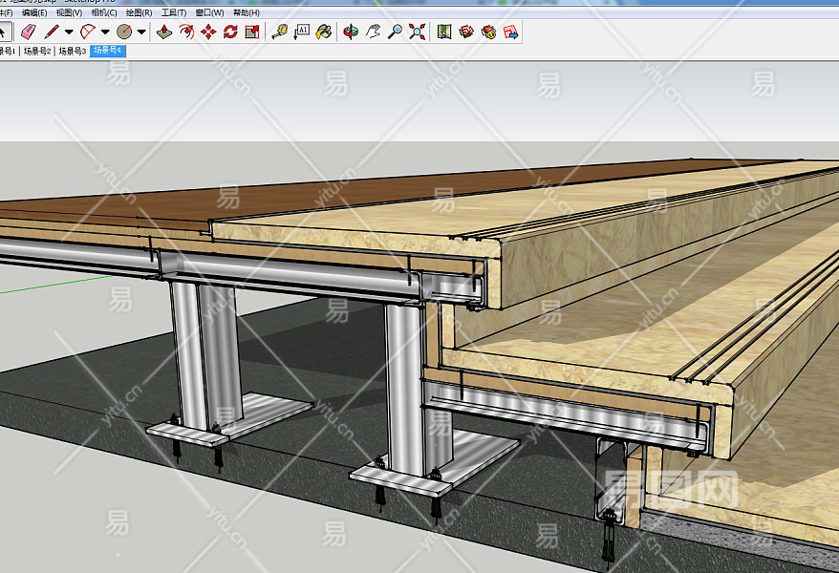839x573 pixels.
Task: Activate the Orbit tool
Action: [x=351, y=32]
